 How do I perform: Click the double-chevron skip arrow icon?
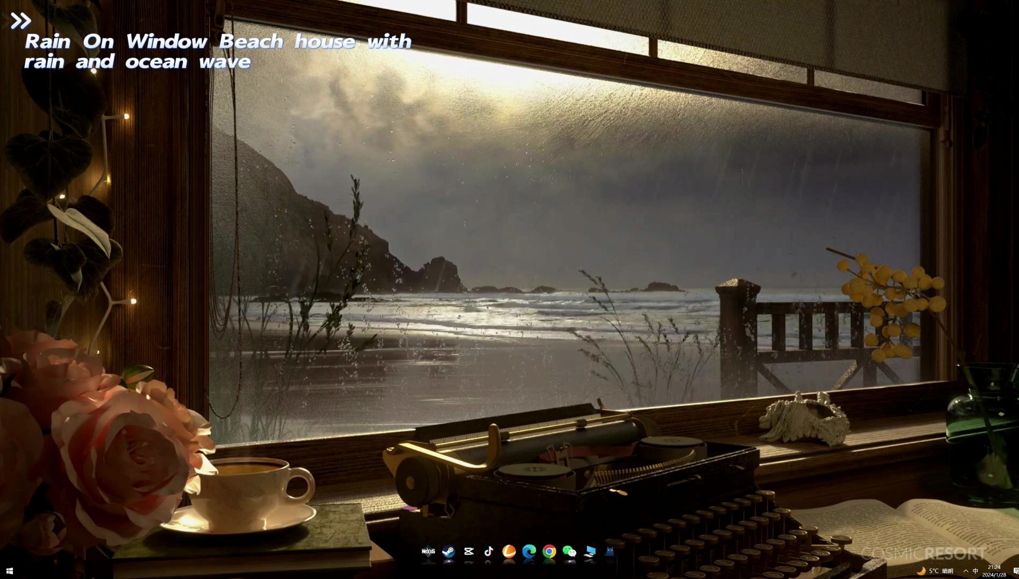21,21
